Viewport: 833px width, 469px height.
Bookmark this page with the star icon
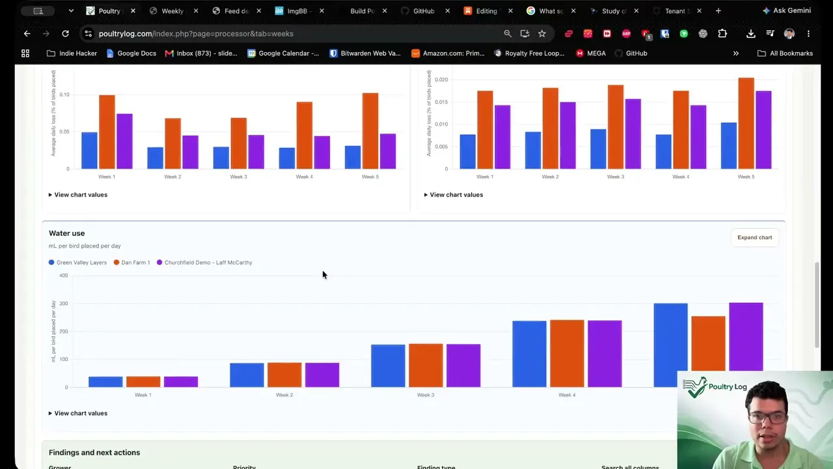click(541, 33)
